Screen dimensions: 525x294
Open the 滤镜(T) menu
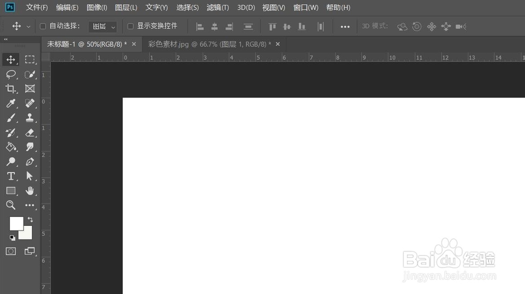point(218,7)
